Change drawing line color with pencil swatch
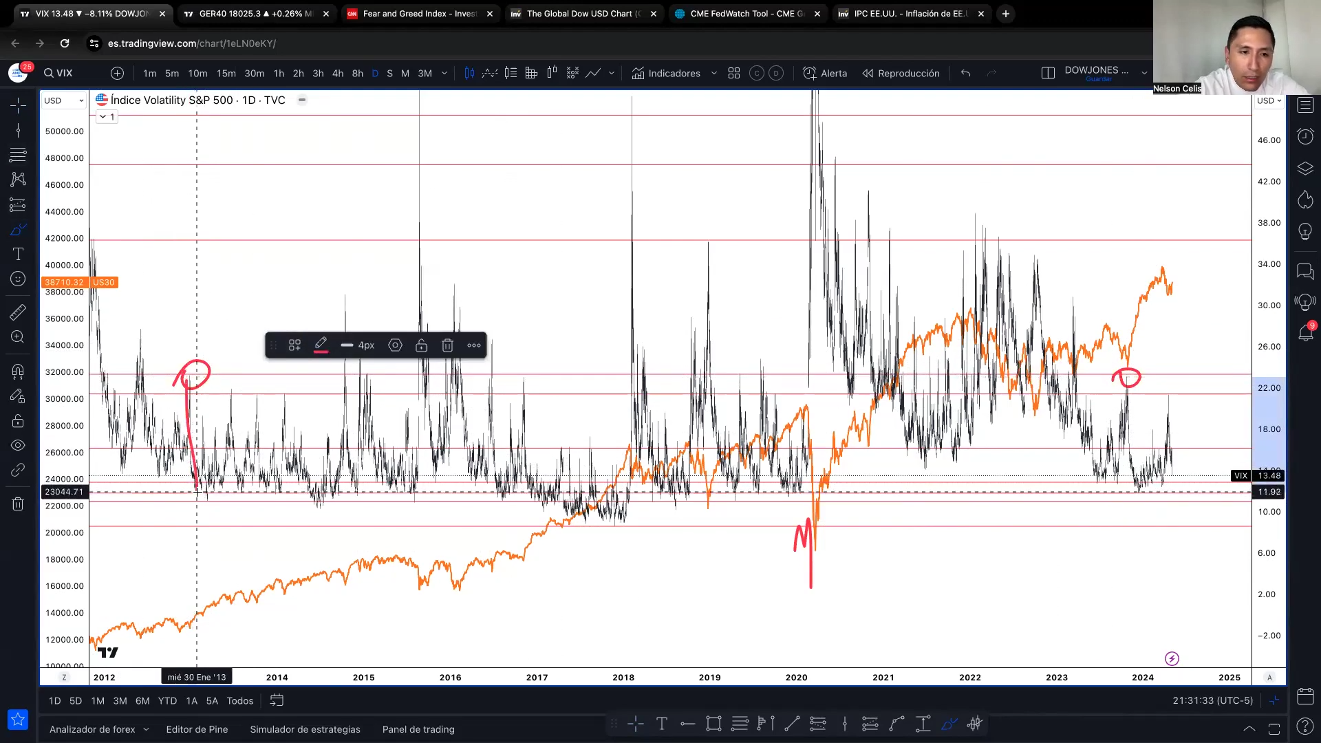Image resolution: width=1321 pixels, height=743 pixels. 321,345
